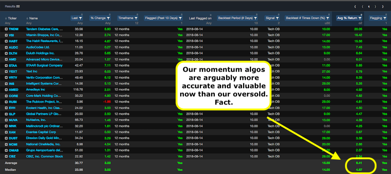This screenshot has width=391, height=174.
Task: Expand the RUBI row plus icon
Action: click(6, 102)
